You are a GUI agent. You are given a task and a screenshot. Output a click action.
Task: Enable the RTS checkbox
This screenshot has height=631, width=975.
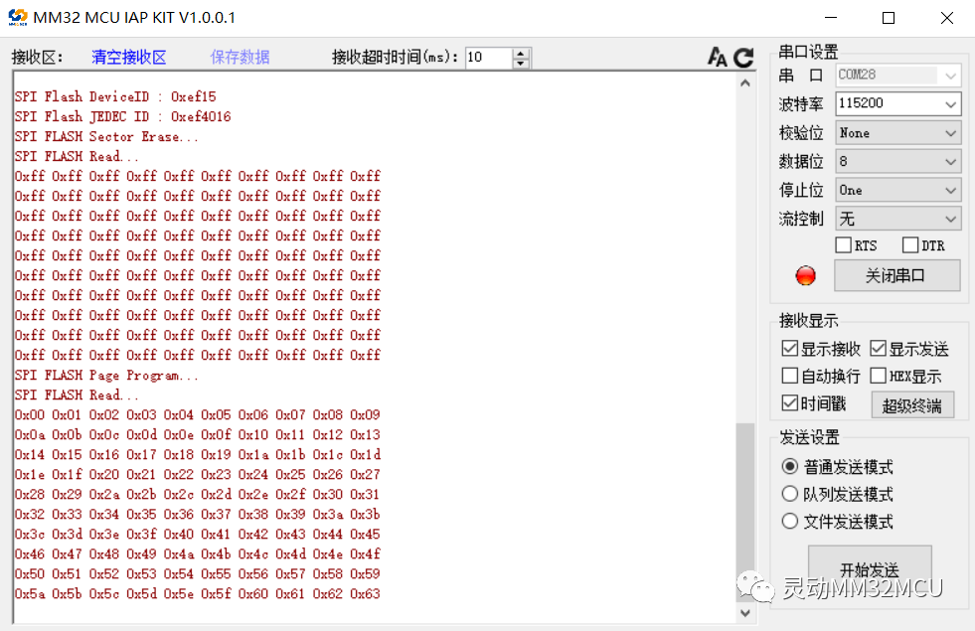(x=843, y=244)
